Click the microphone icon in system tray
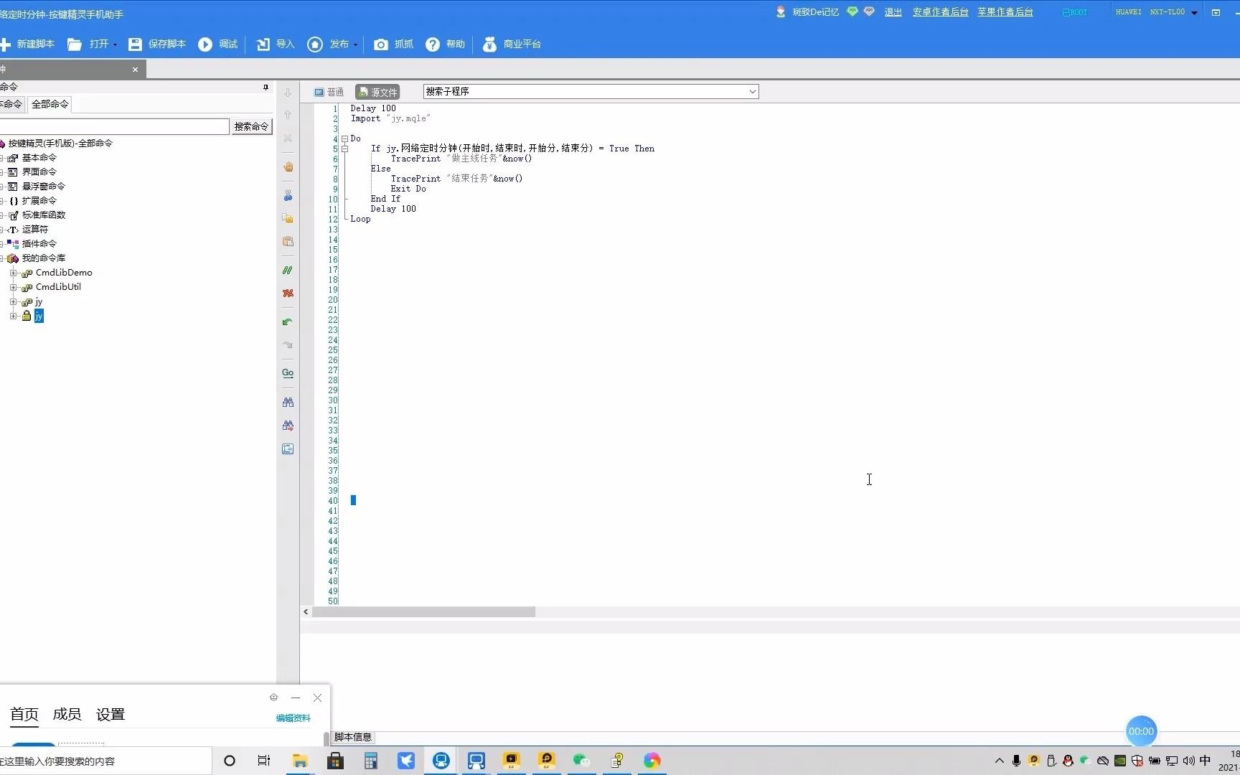The image size is (1240, 775). (x=1016, y=761)
